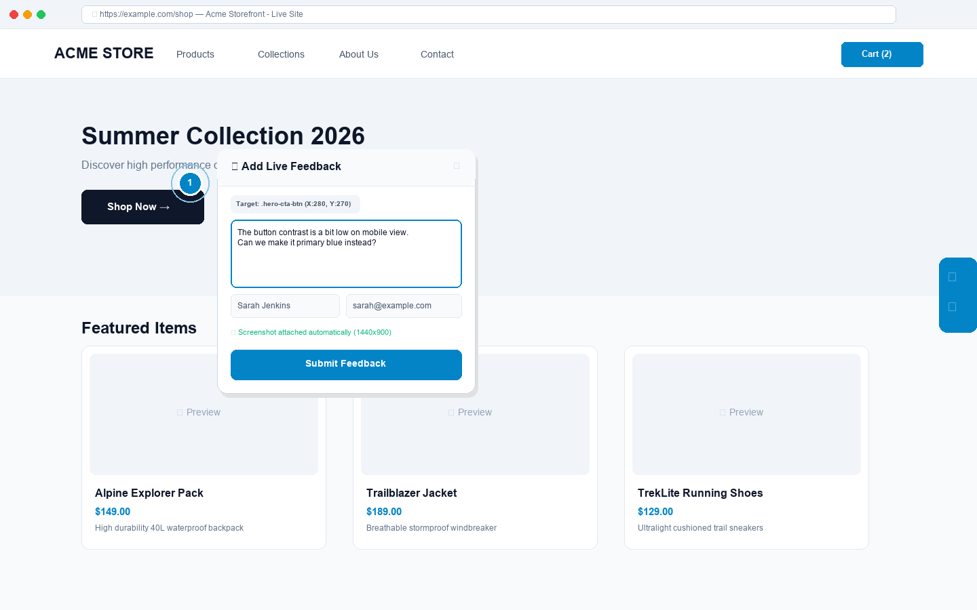
Task: Click the 'Summer Collection 2026' heading
Action: pyautogui.click(x=223, y=136)
